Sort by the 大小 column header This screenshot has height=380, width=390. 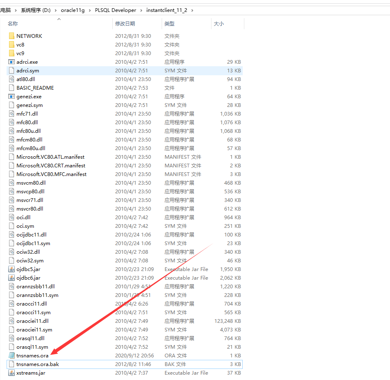(218, 23)
